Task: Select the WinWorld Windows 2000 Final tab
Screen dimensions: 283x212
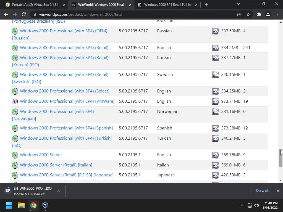Action: coord(101,5)
